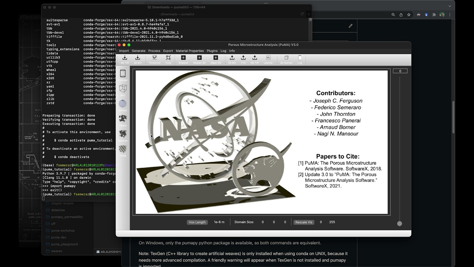The width and height of the screenshot is (474, 267).
Task: Click the terminal window title bar
Action: [177, 7]
